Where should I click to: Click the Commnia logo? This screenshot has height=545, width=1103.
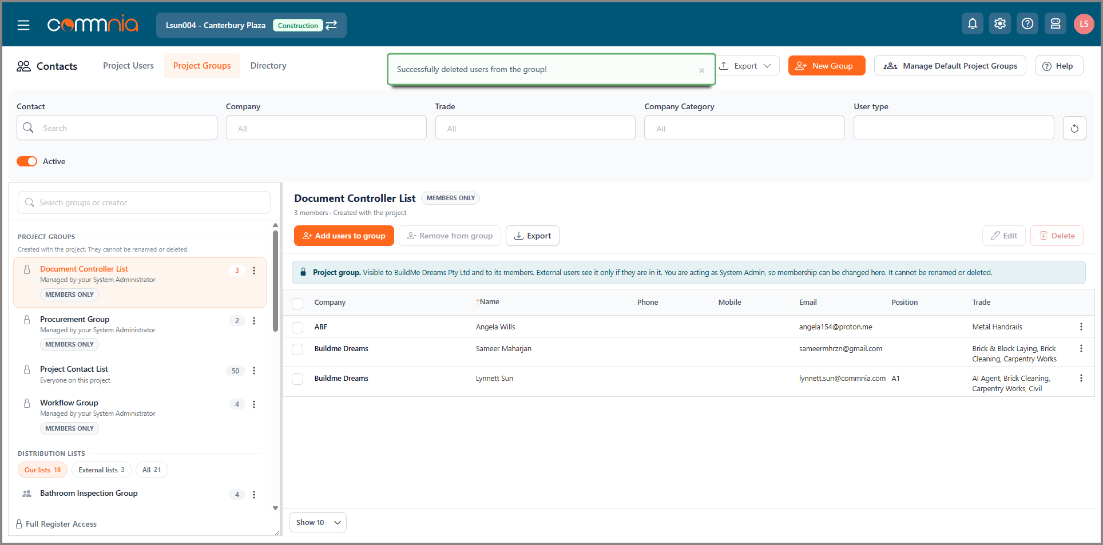tap(93, 24)
